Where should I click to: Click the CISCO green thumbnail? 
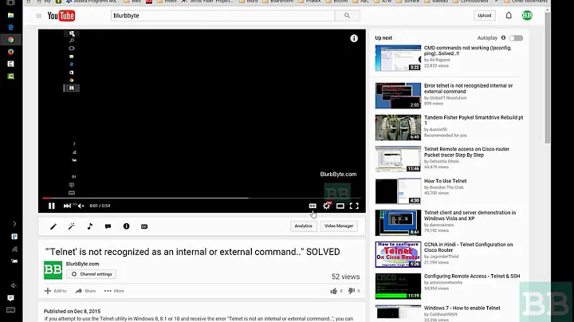click(398, 286)
